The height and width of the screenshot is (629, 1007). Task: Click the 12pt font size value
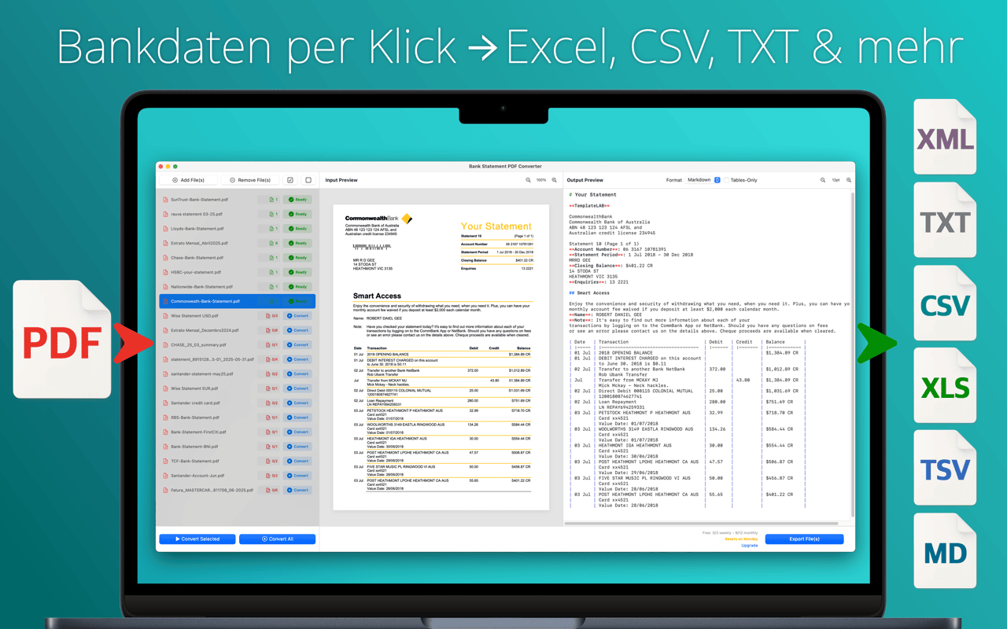click(835, 180)
